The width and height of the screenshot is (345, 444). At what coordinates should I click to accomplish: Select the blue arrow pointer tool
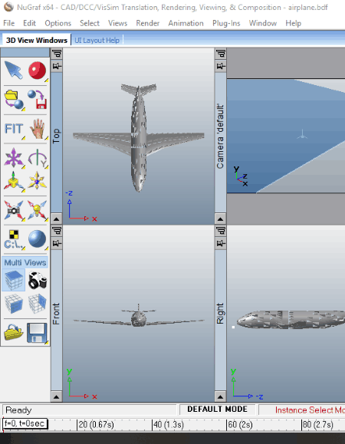(13, 70)
